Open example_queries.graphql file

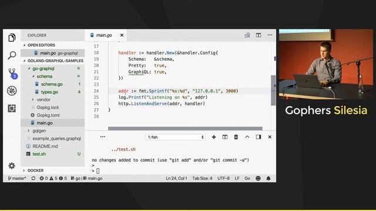[53, 138]
